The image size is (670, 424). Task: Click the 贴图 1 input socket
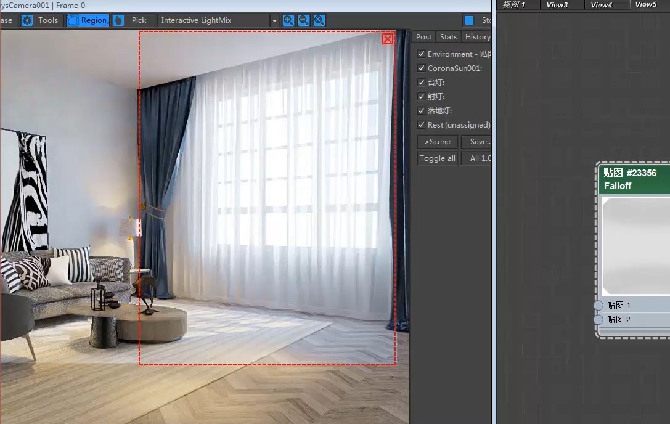[x=599, y=306]
